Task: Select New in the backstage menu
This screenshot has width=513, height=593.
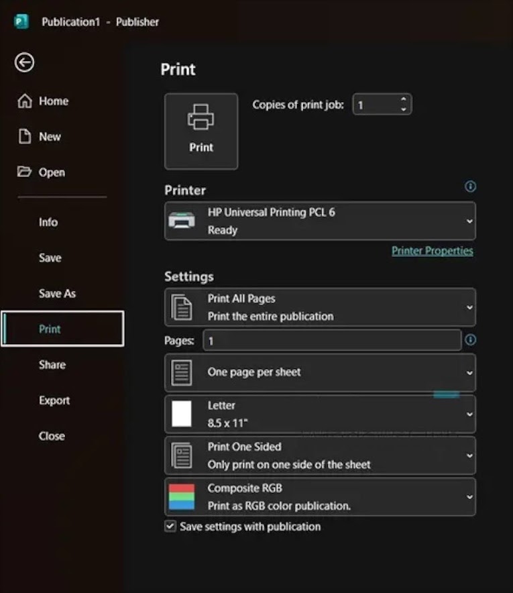Action: click(63, 137)
